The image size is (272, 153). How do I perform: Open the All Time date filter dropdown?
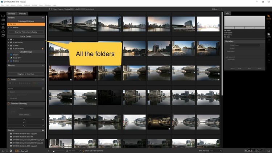pos(26,88)
